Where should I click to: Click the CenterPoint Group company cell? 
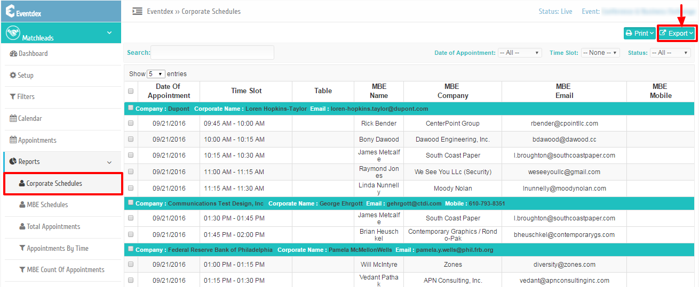click(x=452, y=124)
